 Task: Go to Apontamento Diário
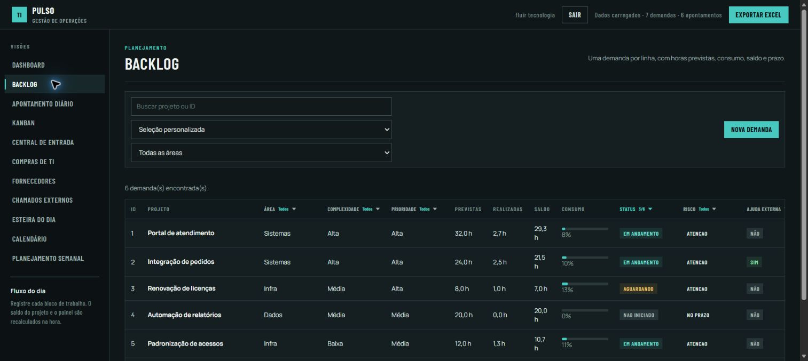43,104
